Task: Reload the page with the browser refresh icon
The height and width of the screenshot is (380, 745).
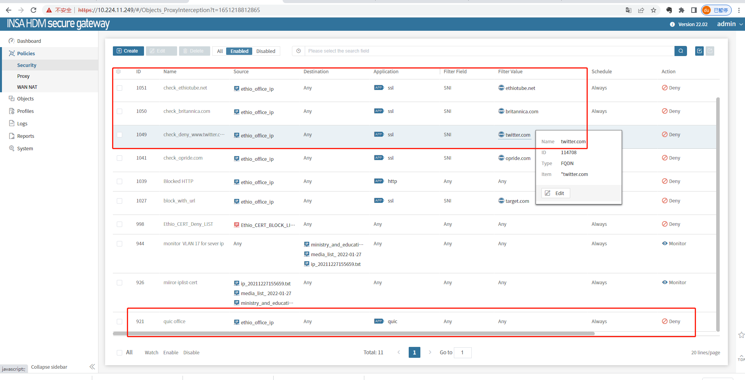Action: 33,10
